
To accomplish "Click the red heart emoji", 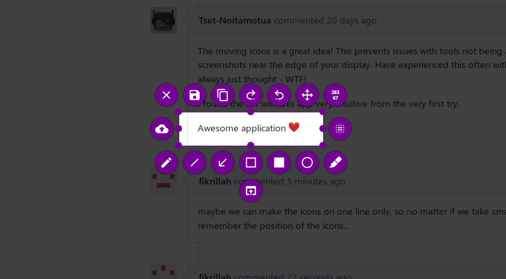I will coord(294,127).
